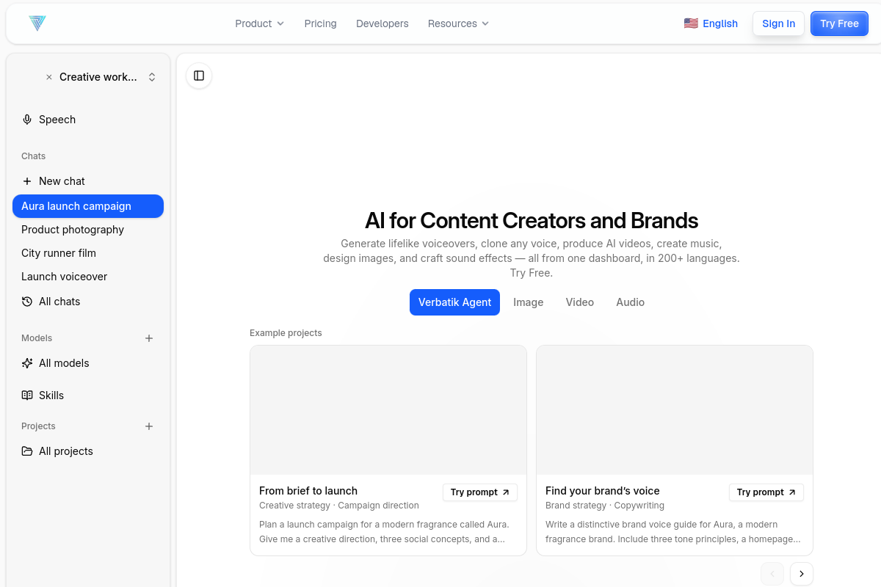Go to next example projects arrow
This screenshot has height=587, width=881.
pyautogui.click(x=802, y=574)
